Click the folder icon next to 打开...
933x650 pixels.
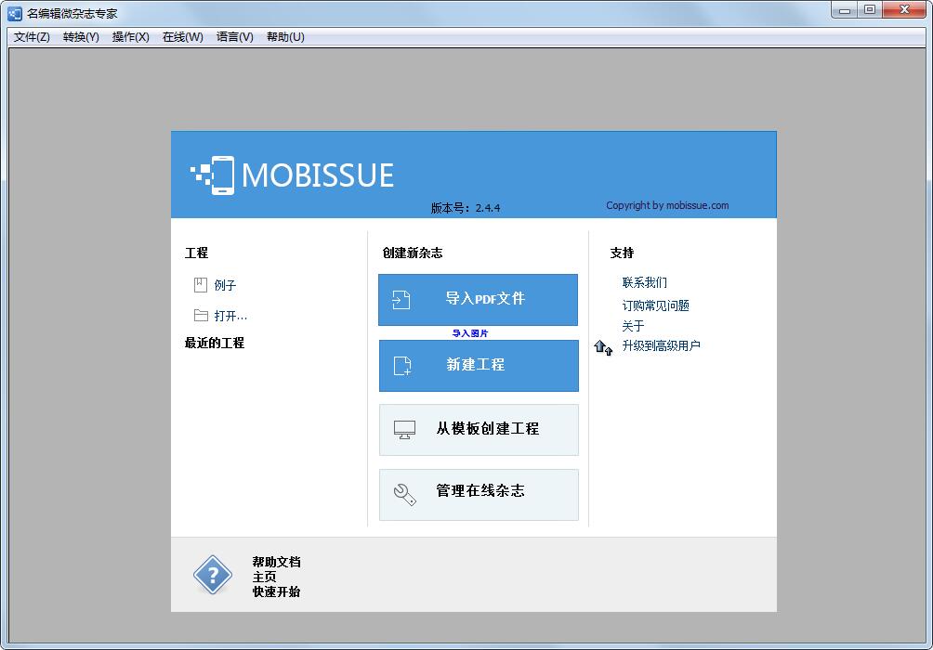(202, 316)
